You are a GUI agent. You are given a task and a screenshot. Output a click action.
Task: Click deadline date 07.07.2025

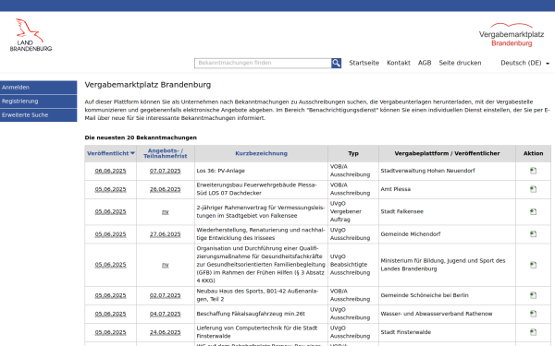[166, 171]
